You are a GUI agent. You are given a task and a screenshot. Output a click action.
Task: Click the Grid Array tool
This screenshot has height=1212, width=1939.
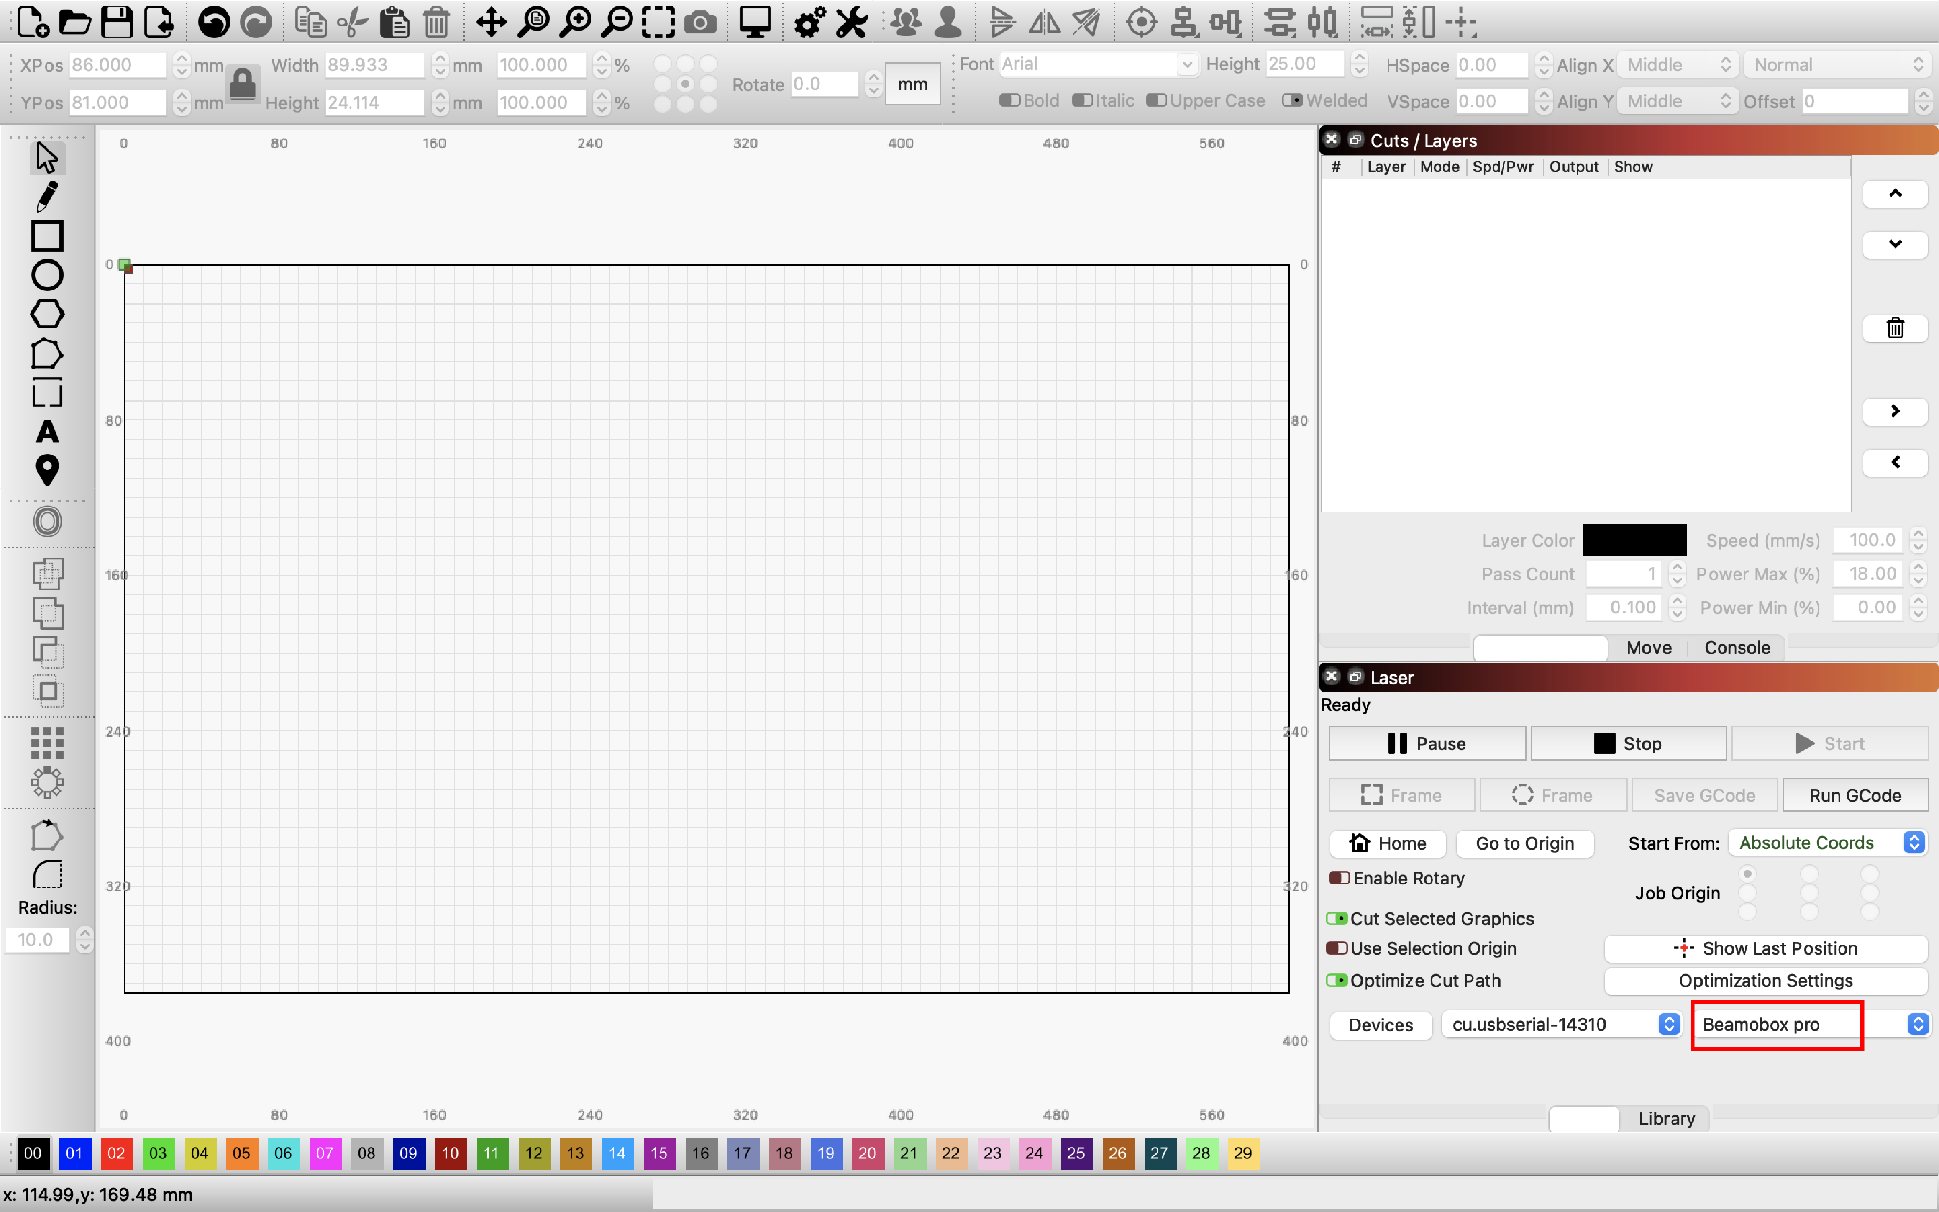(47, 742)
